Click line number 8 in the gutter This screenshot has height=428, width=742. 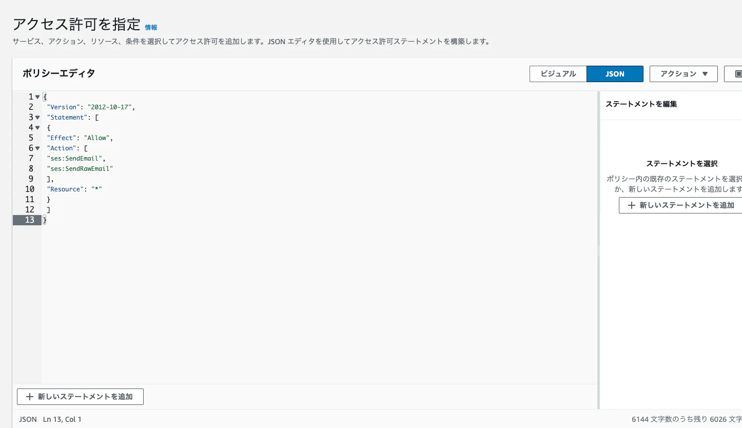click(31, 168)
